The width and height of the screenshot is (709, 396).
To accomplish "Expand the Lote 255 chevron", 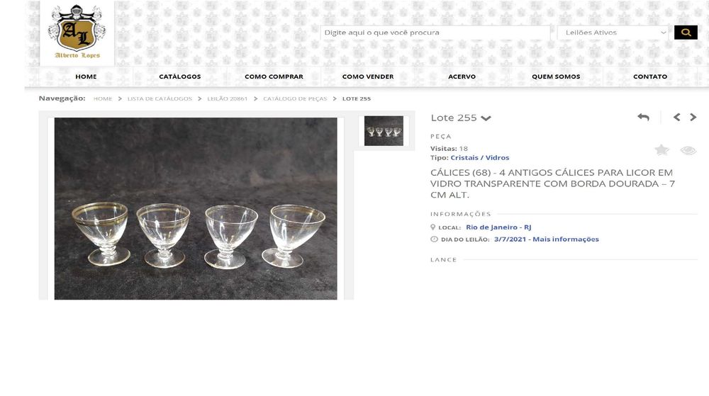I will (x=486, y=118).
